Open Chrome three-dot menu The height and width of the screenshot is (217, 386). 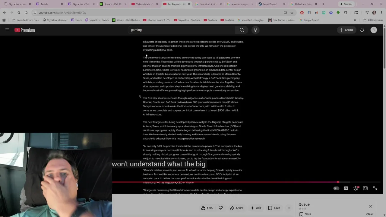(381, 13)
